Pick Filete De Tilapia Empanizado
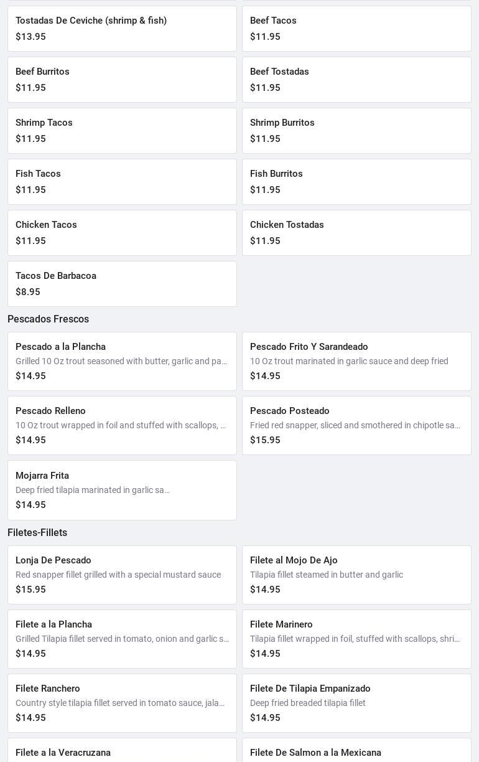This screenshot has height=762, width=479. 356,703
